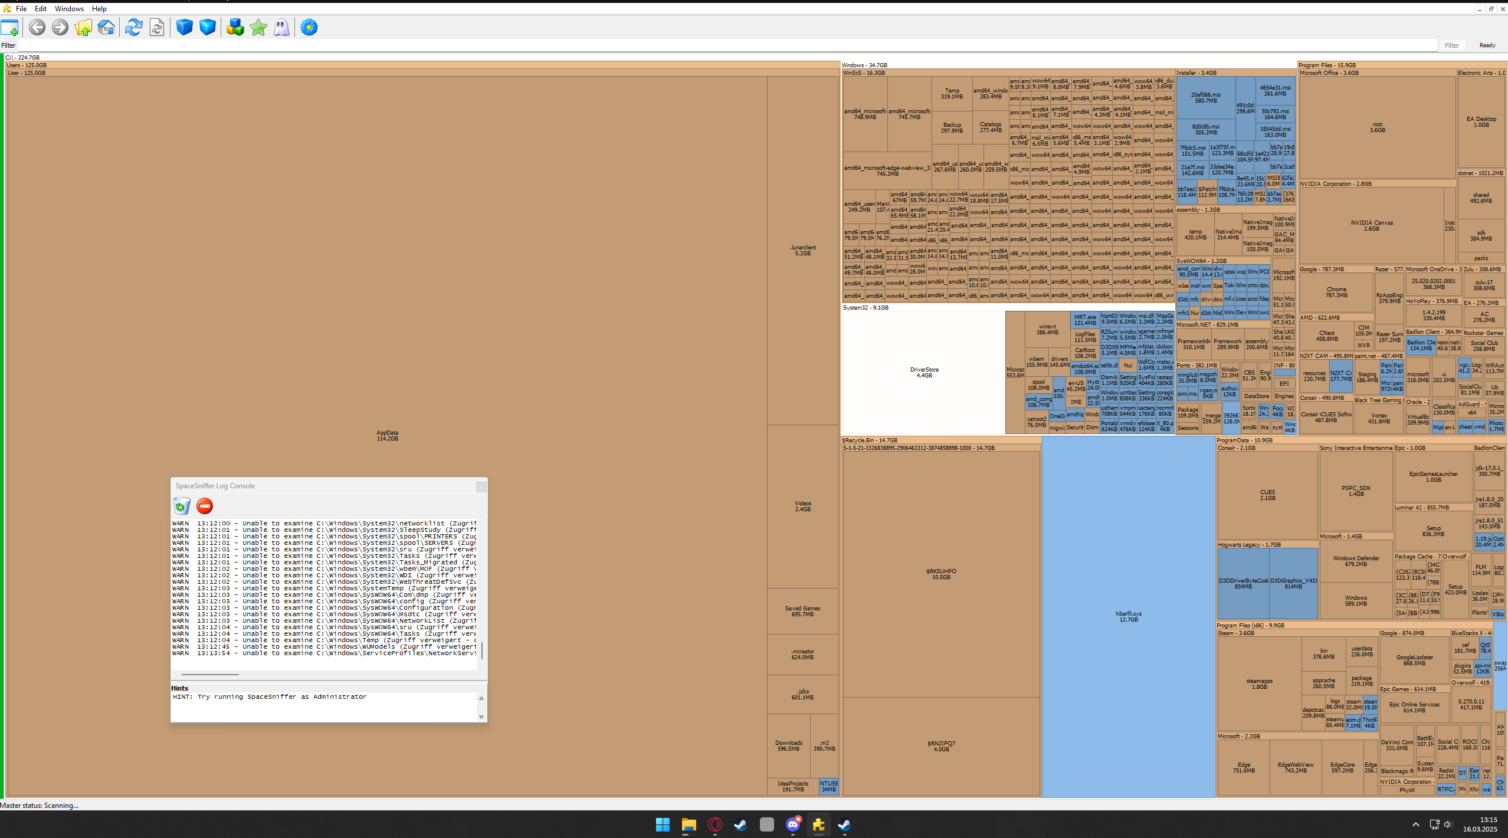The height and width of the screenshot is (838, 1508).
Task: Go to the upper folder level
Action: point(83,28)
